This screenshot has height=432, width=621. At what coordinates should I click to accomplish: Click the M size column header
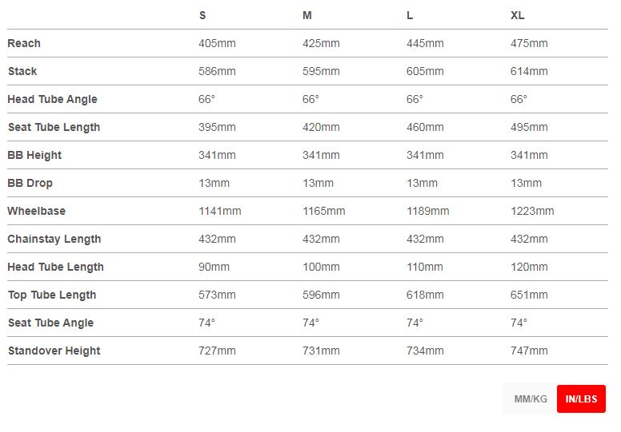307,15
